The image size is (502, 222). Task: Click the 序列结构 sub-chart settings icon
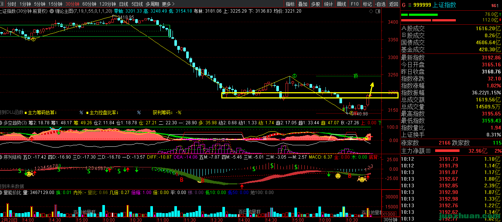pos(1,157)
